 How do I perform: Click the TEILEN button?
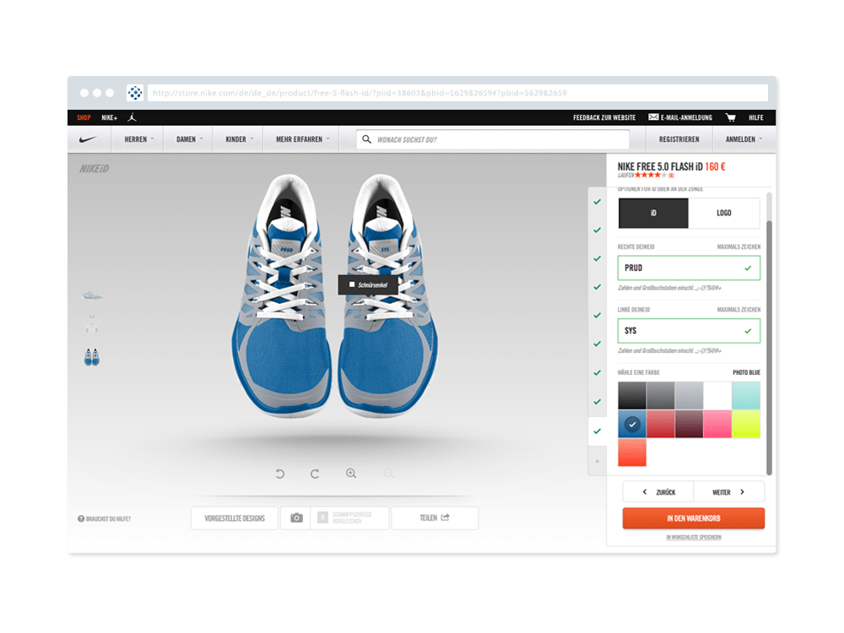tap(435, 518)
